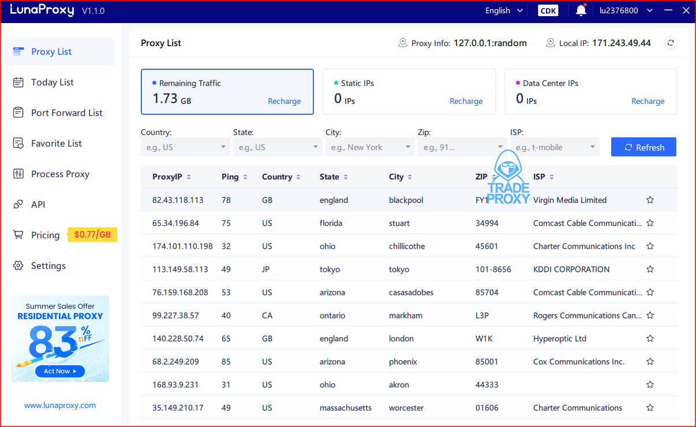Star the 140.228.50.74 London proxy

click(x=650, y=339)
